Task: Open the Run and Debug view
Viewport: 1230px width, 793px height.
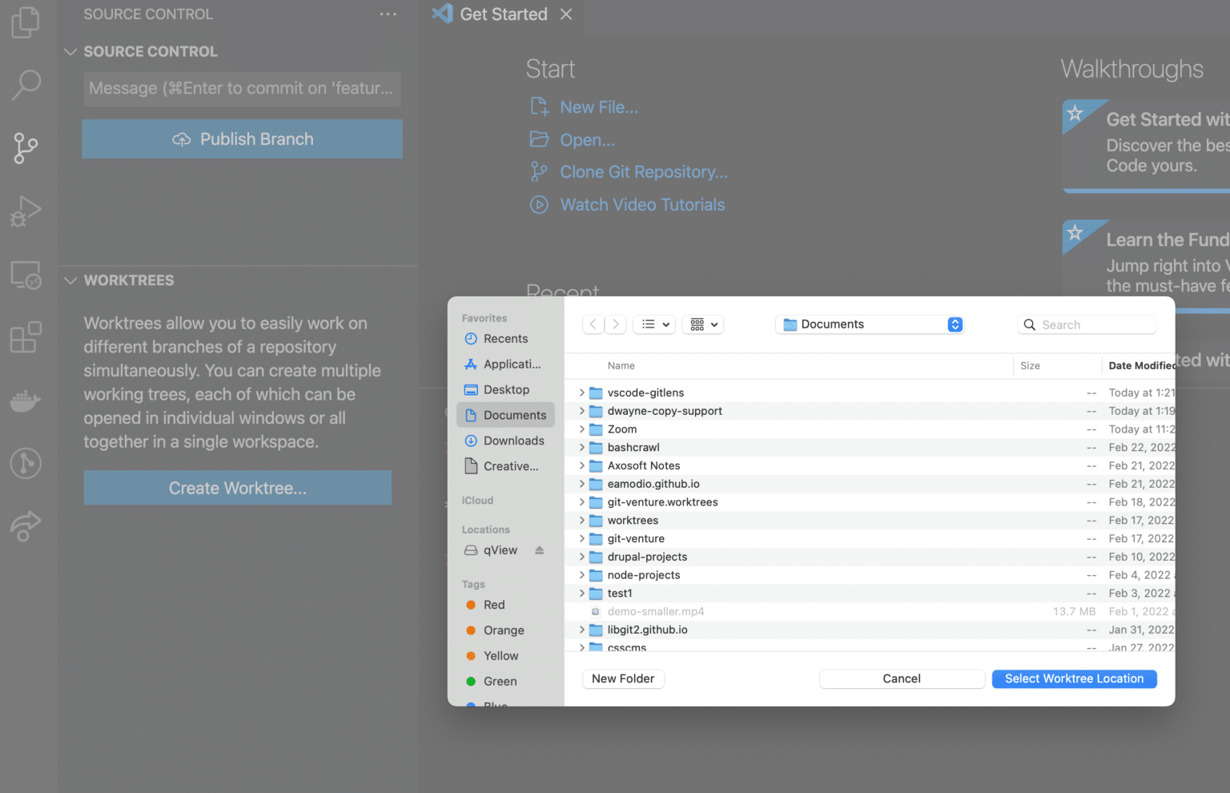Action: click(x=25, y=211)
